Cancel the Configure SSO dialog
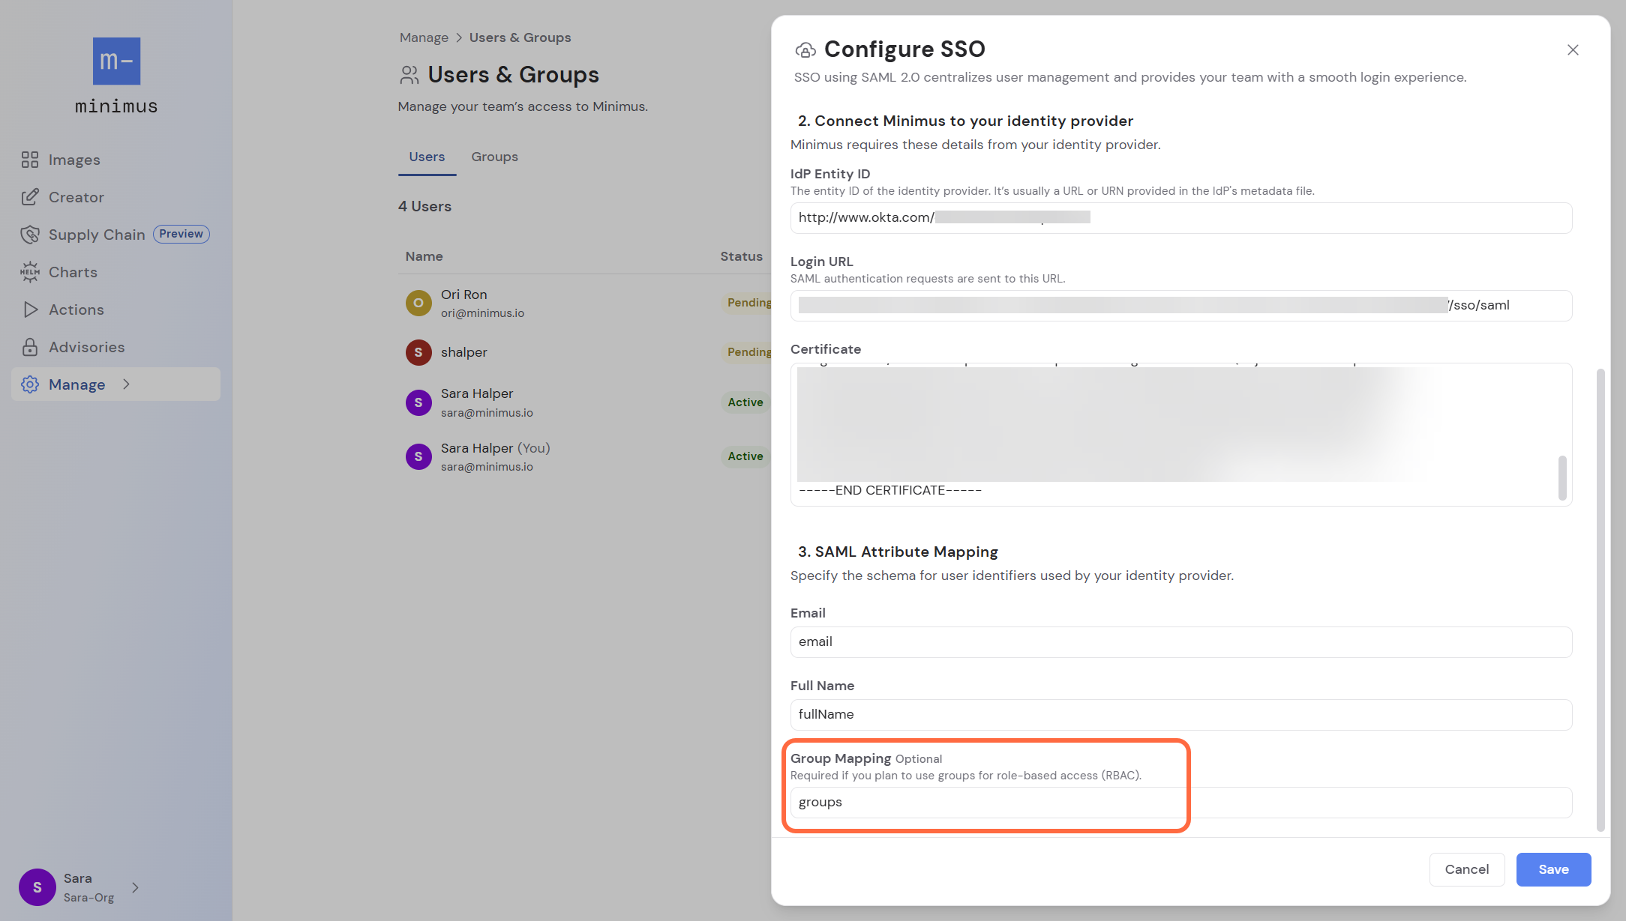1626x921 pixels. click(1466, 869)
